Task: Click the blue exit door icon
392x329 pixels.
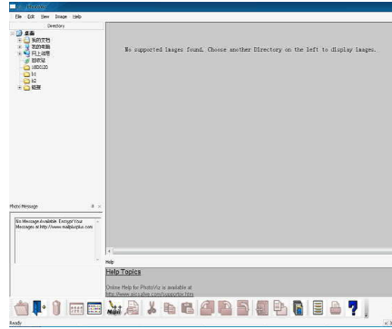Action: coord(38,308)
